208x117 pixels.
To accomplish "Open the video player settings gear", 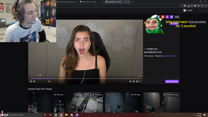I will [x=130, y=82].
